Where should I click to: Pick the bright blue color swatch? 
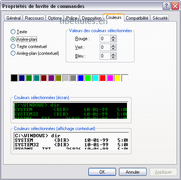coord(80,78)
